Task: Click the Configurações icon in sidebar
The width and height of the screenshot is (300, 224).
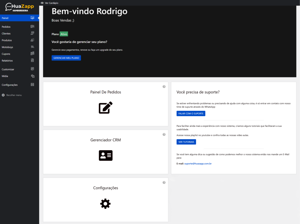Action: click(x=32, y=84)
